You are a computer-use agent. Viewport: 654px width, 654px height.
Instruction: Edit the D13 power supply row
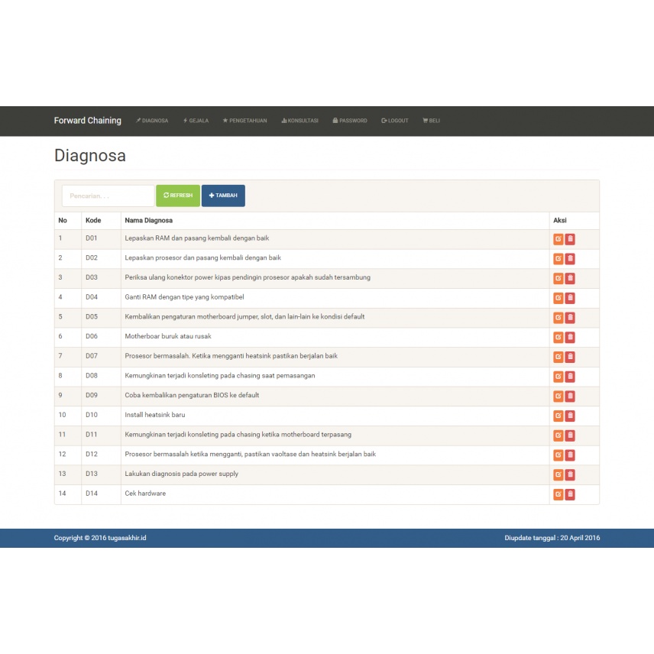(x=558, y=474)
